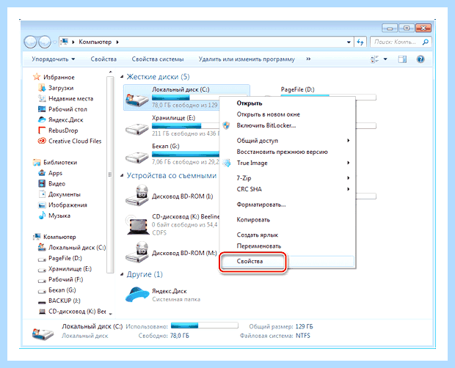
Task: Click the Back navigation arrow button
Action: point(30,43)
